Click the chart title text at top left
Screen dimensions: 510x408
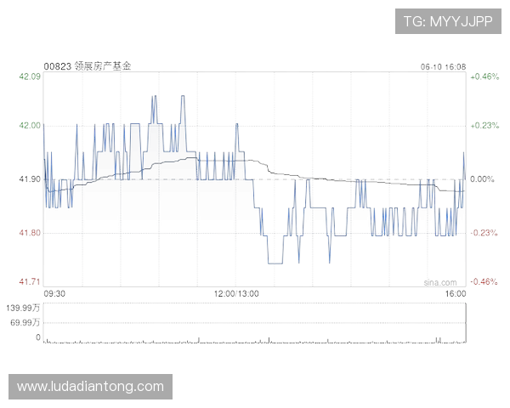88,65
